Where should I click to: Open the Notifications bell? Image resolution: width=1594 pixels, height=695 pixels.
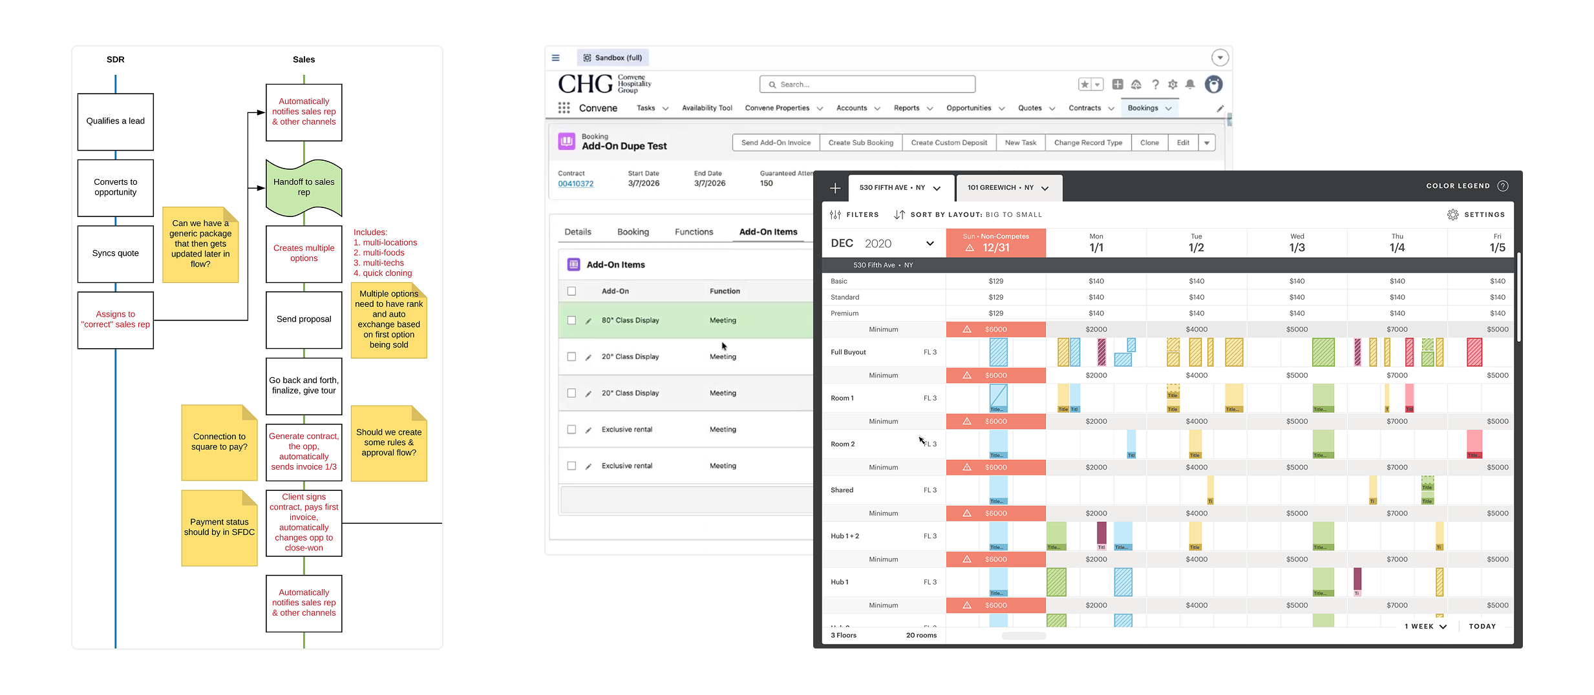pos(1190,84)
